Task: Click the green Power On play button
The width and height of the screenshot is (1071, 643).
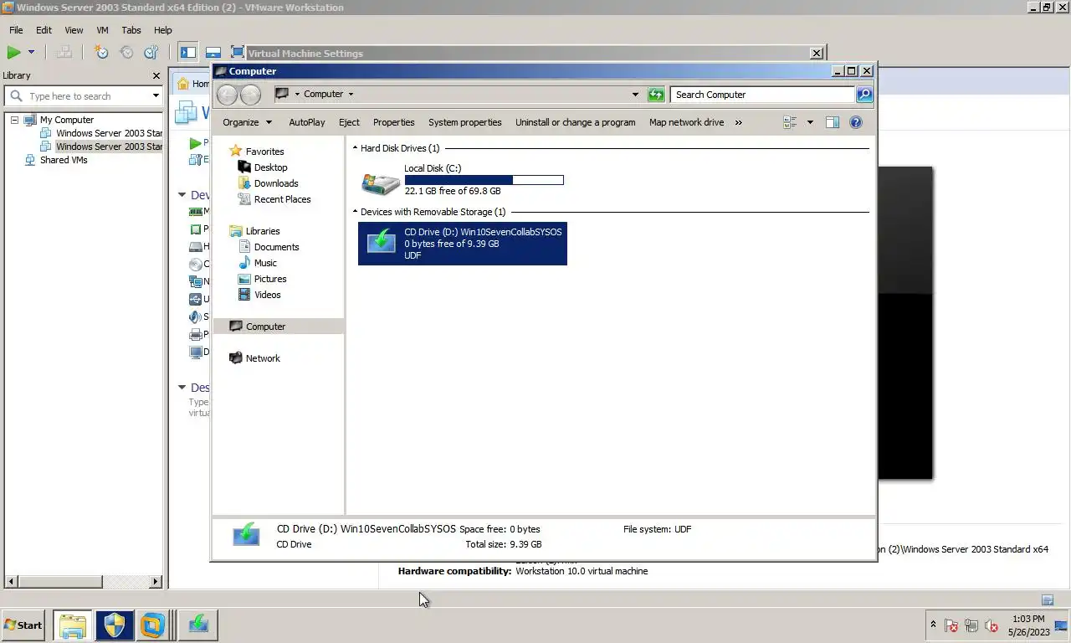Action: tap(13, 52)
